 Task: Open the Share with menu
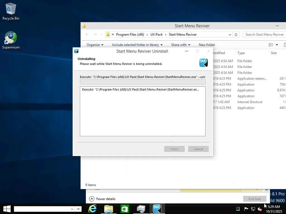(181, 45)
